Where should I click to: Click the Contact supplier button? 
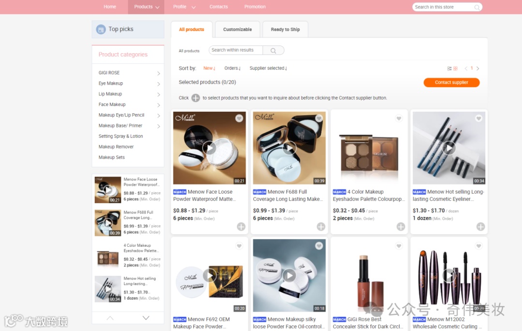[451, 82]
